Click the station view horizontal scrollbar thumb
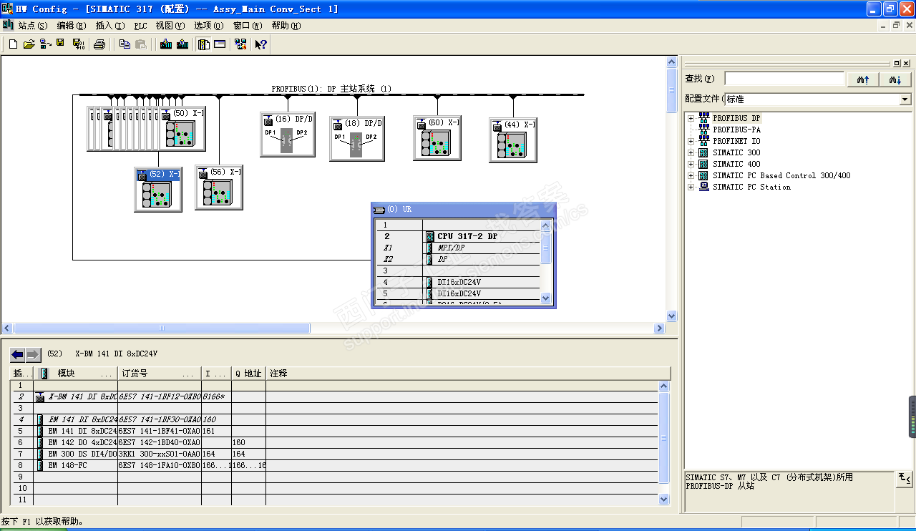Viewport: 916px width, 531px height. click(162, 328)
